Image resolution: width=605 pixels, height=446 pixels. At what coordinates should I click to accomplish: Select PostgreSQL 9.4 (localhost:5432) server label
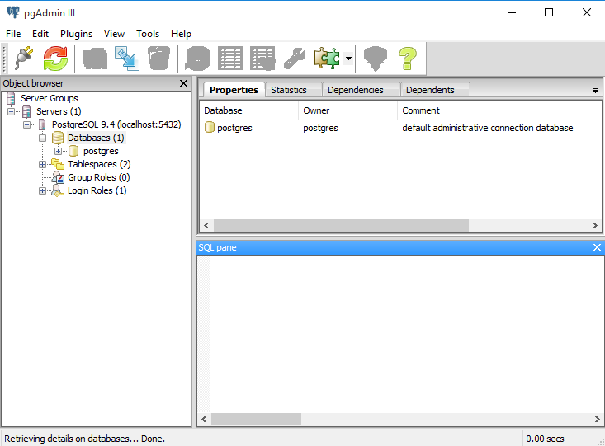pos(116,124)
